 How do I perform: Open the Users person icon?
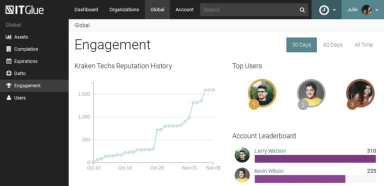[x=9, y=97]
